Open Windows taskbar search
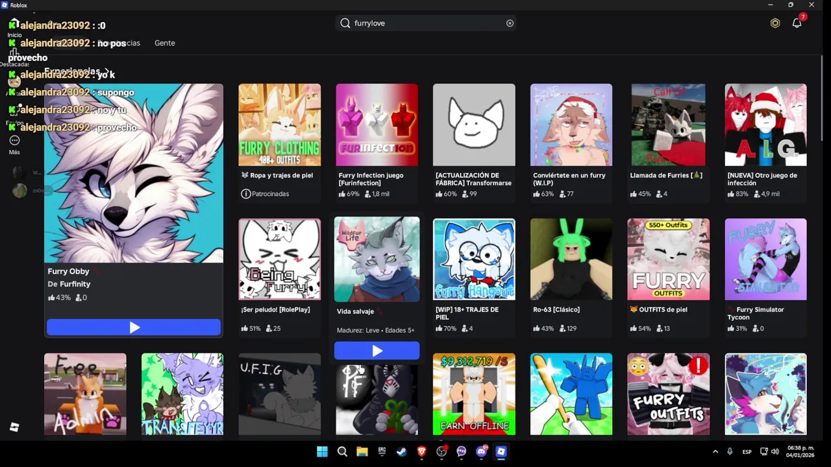This screenshot has height=467, width=831. [x=342, y=452]
